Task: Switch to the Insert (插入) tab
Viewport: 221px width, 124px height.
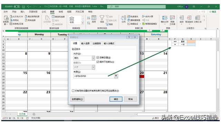Action: click(x=22, y=12)
